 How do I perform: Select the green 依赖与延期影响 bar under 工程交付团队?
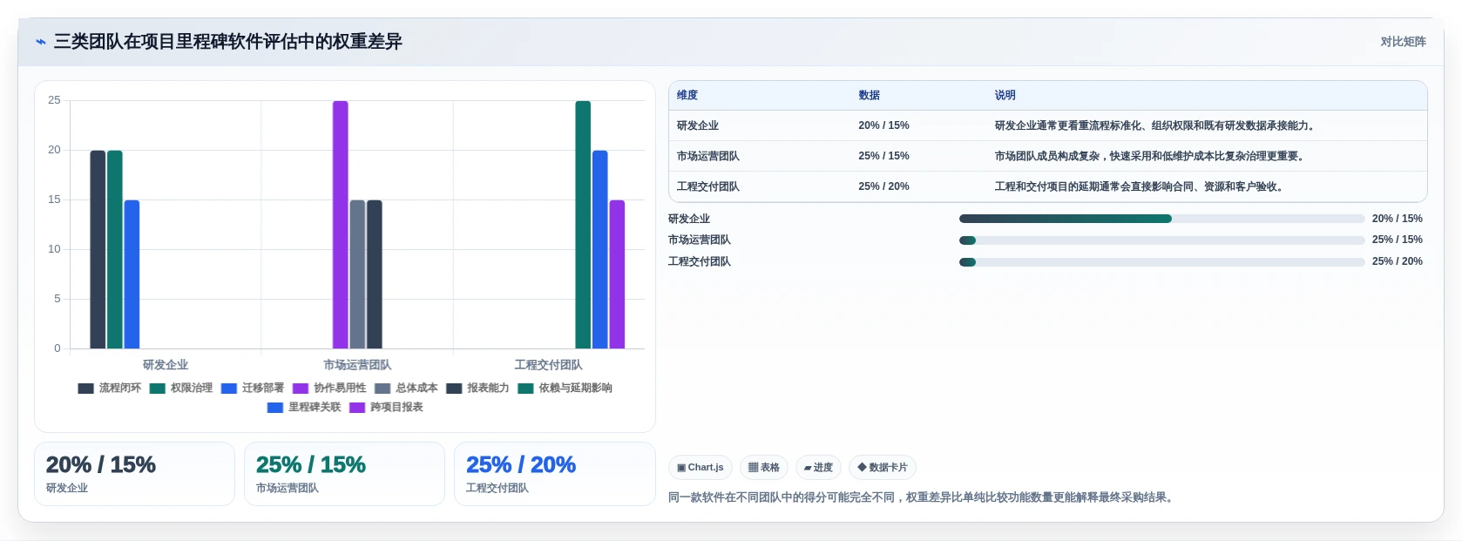pyautogui.click(x=583, y=225)
